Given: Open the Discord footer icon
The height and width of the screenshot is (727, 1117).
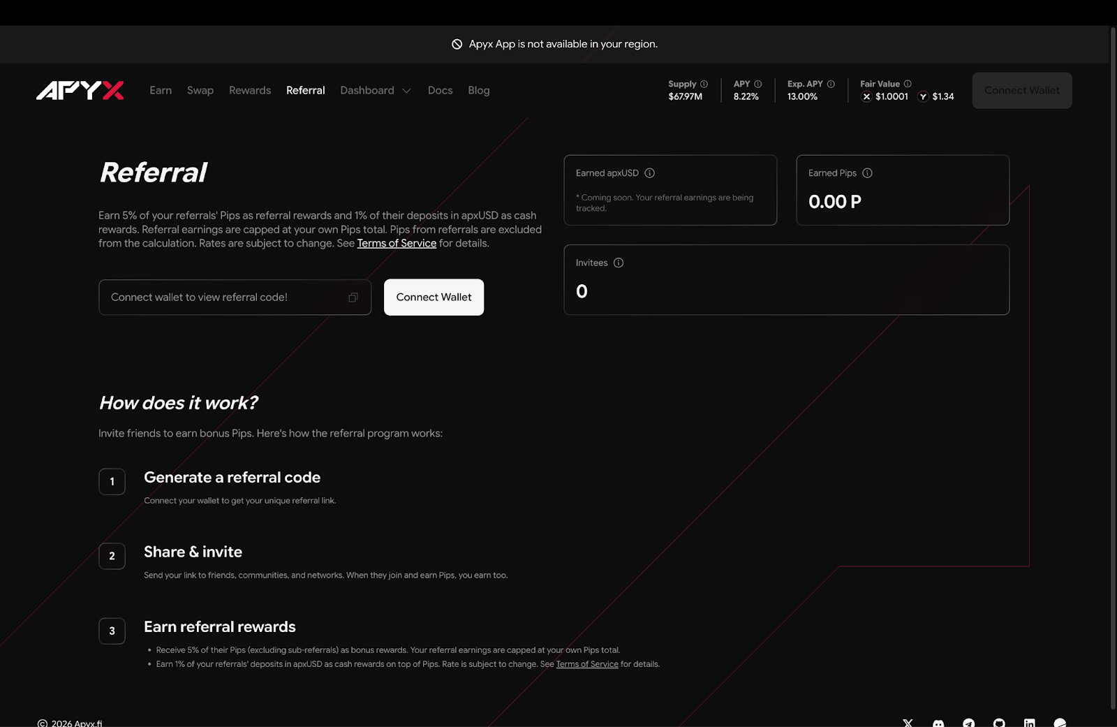Looking at the screenshot, I should pyautogui.click(x=938, y=724).
